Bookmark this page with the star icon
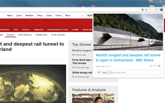The height and width of the screenshot is (103, 165). pyautogui.click(x=146, y=10)
